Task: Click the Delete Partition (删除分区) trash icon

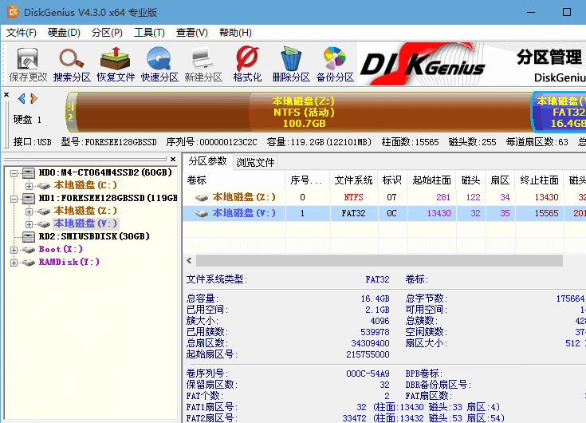Action: 291,65
